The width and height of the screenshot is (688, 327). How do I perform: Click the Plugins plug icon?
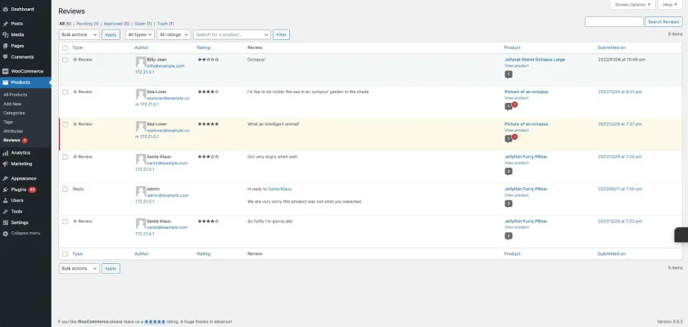[5, 190]
